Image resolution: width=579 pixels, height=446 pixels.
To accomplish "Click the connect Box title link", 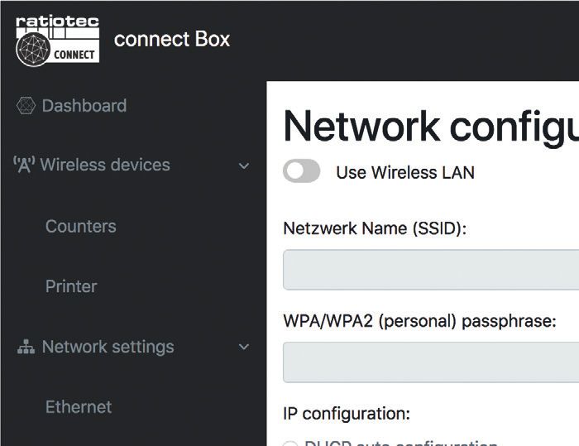I will pos(172,39).
